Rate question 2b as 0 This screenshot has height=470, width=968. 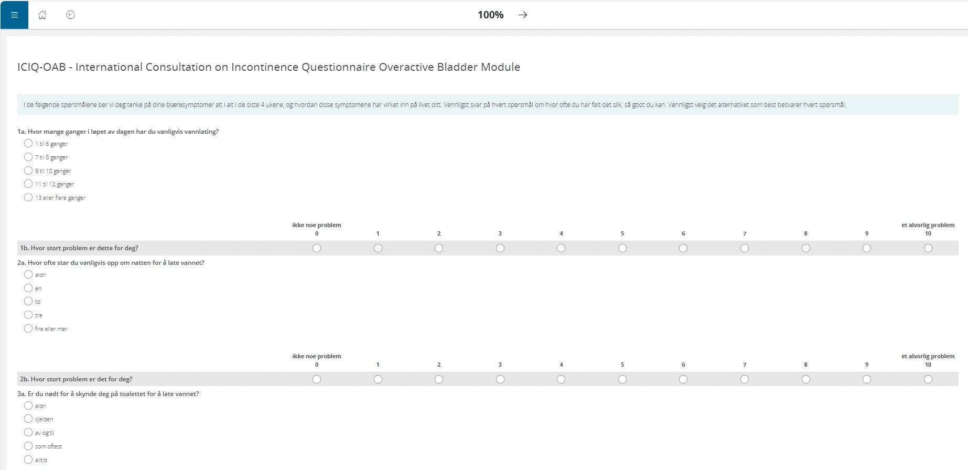[x=317, y=379]
